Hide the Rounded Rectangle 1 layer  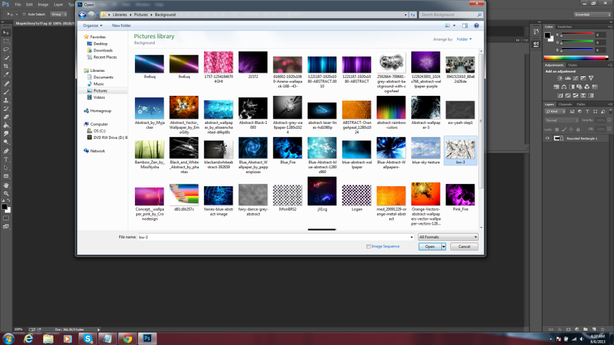(547, 138)
